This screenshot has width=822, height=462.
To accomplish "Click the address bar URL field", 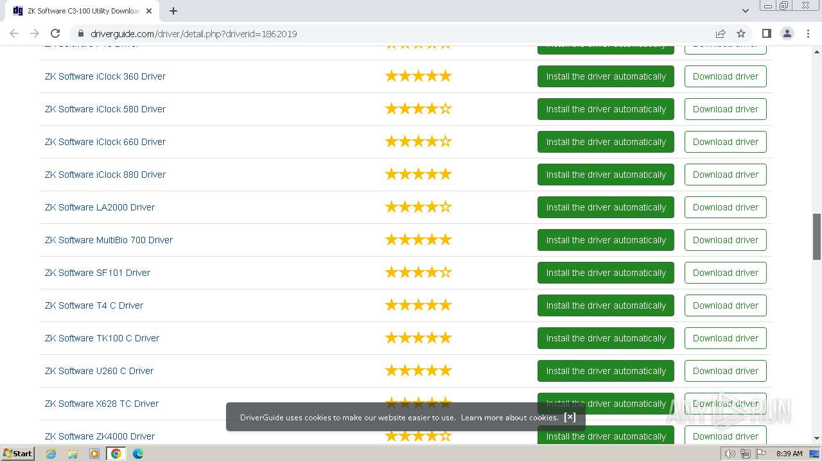I will coord(398,33).
